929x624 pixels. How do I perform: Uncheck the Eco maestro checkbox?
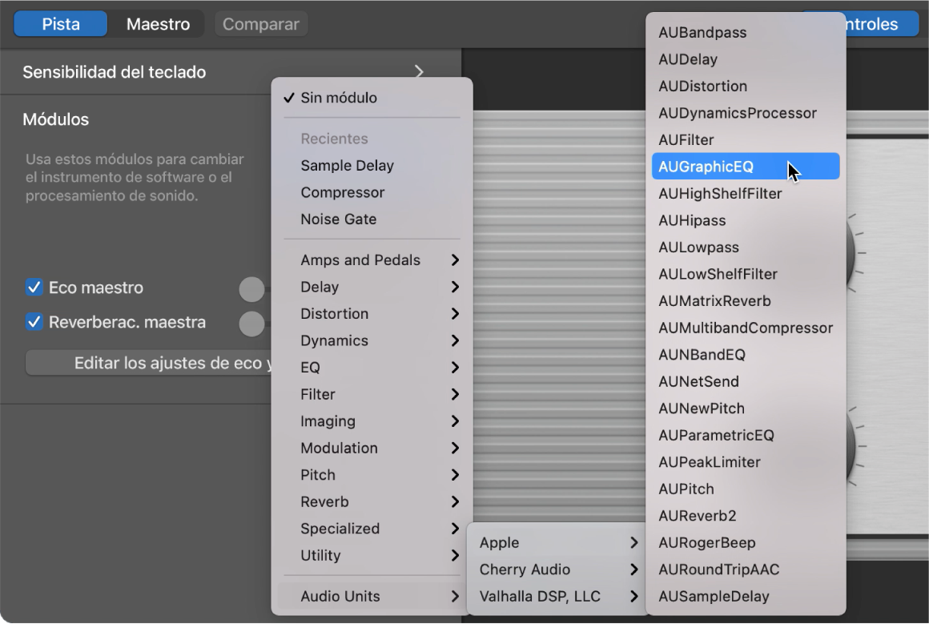coord(33,287)
